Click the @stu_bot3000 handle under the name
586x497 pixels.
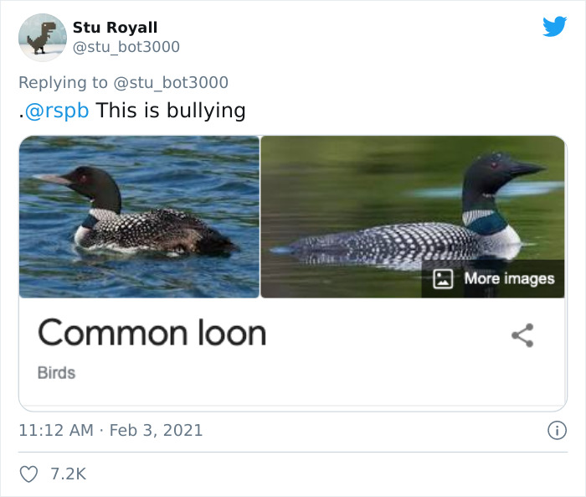click(x=126, y=47)
